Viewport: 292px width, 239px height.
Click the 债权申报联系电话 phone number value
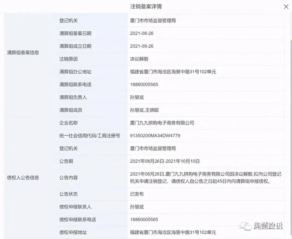(144, 220)
